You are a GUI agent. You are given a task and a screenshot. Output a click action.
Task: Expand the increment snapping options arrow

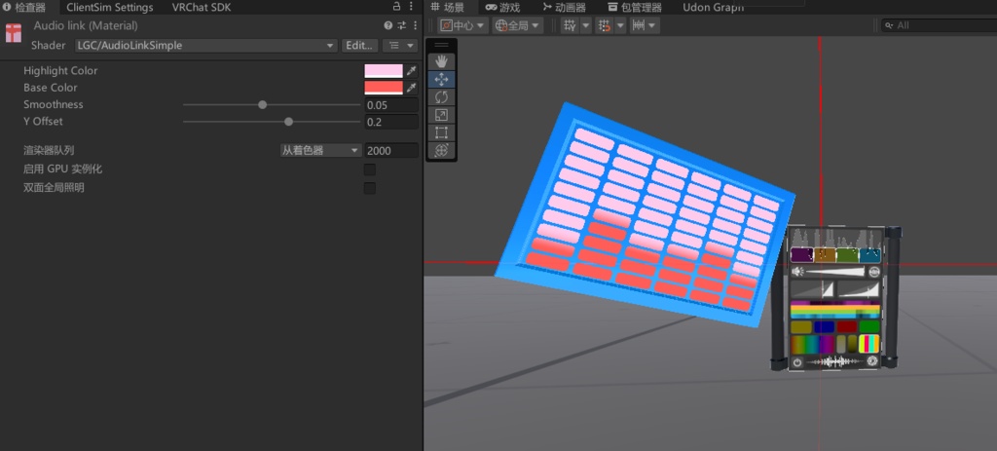[x=653, y=25]
